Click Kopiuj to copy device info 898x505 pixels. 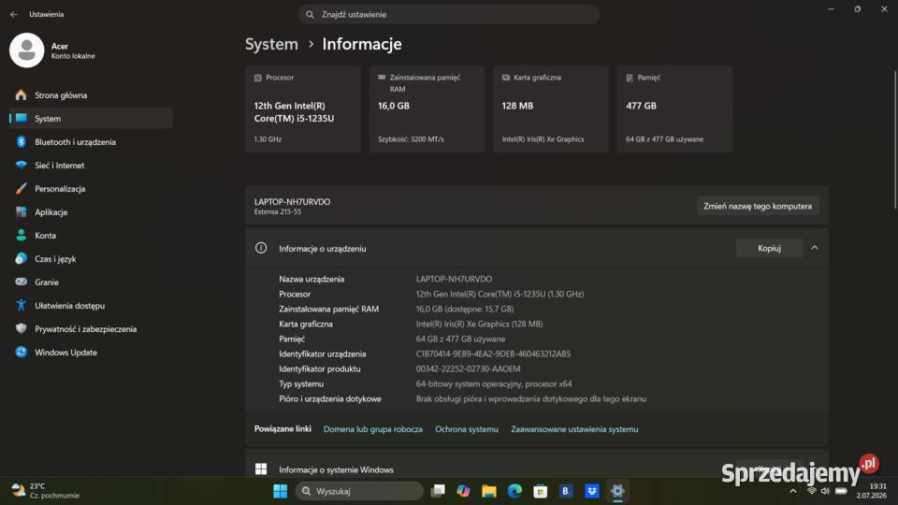coord(769,248)
